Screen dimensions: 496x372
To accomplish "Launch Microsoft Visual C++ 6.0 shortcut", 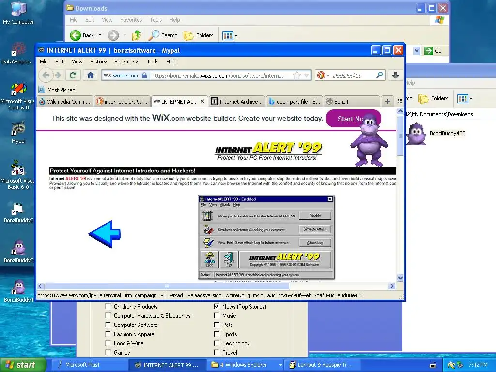I will pos(18,96).
